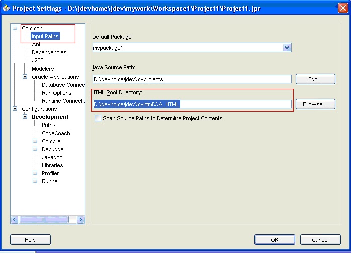Expand the Debugger node

(35, 149)
